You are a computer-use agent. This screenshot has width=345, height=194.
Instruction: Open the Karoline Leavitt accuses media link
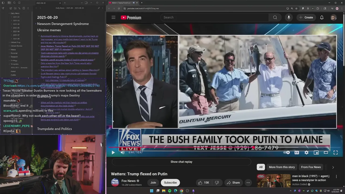(67, 60)
